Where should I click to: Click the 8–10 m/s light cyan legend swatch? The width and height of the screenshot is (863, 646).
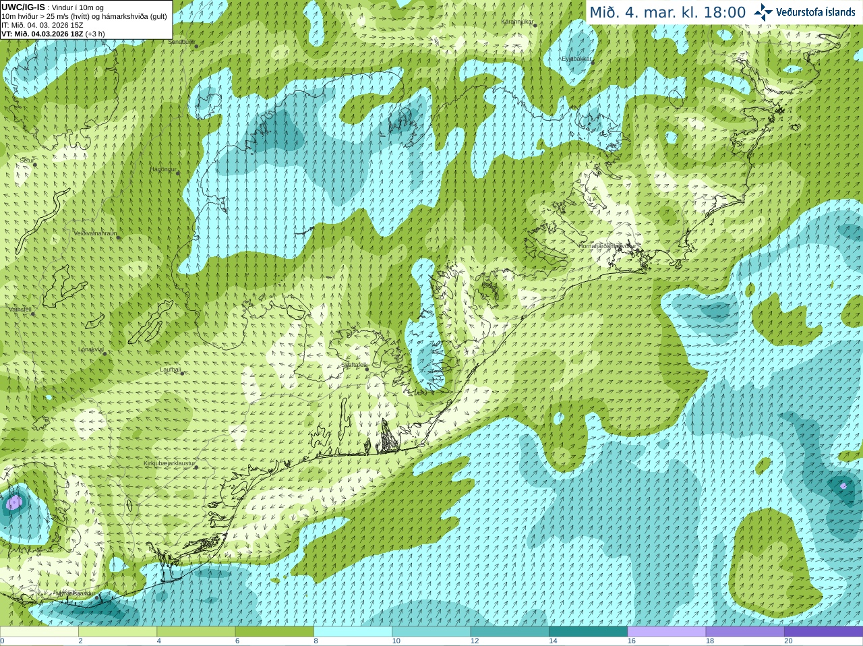coord(353,632)
